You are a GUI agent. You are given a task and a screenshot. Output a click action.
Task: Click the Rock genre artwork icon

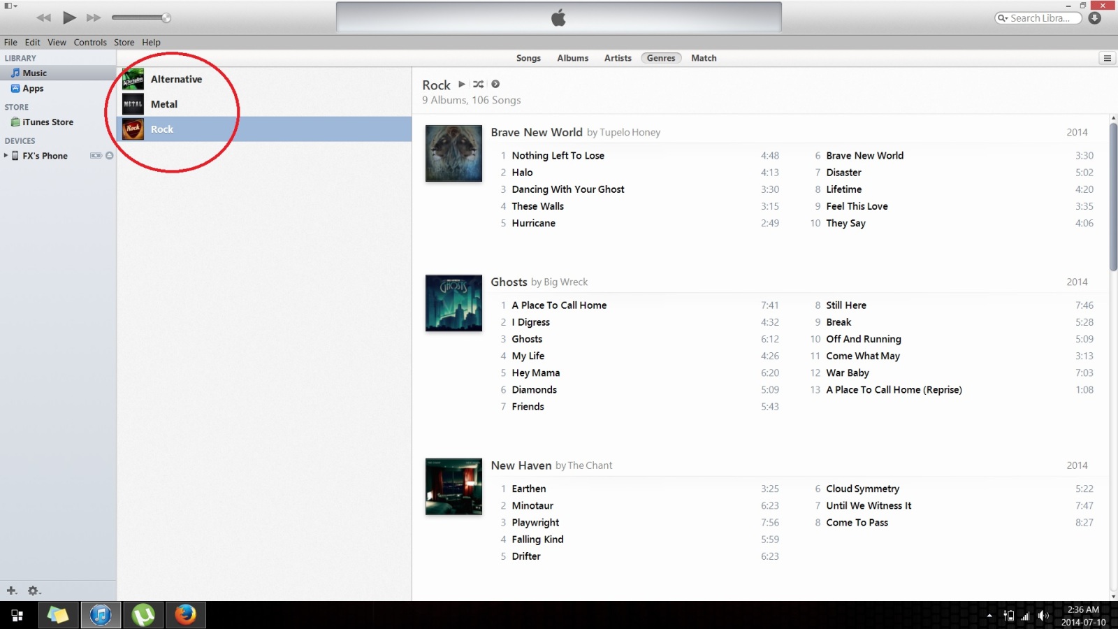coord(133,129)
